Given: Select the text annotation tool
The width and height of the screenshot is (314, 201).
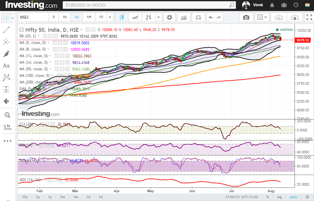Looking at the screenshot, I should (x=6, y=66).
